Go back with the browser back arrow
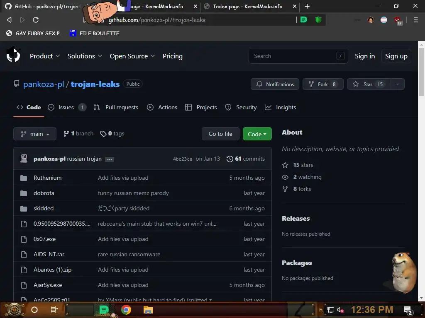425x318 pixels. tap(9, 20)
